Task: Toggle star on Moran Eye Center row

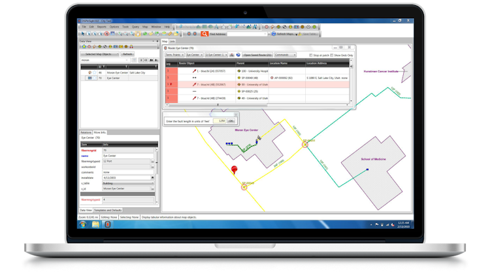Action: (x=94, y=72)
